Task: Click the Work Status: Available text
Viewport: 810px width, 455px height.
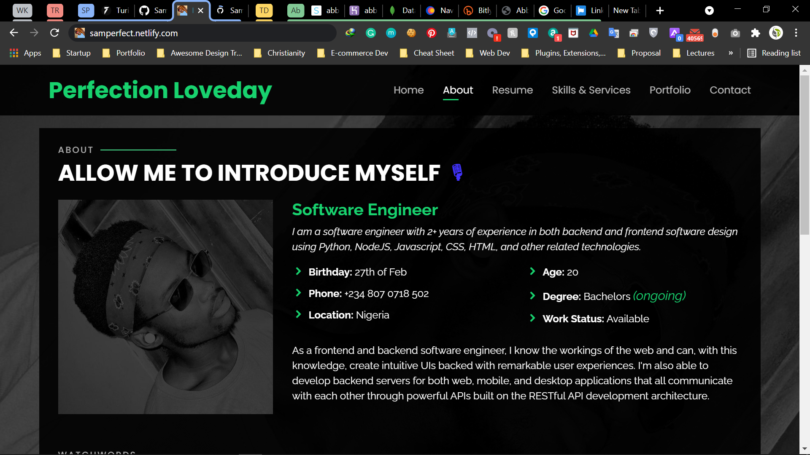Action: (596, 319)
